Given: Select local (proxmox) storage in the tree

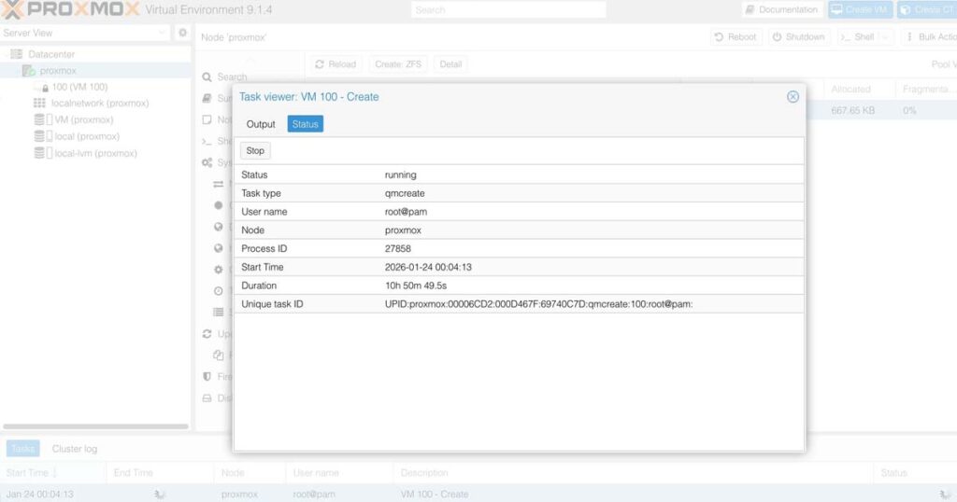Looking at the screenshot, I should coord(87,136).
